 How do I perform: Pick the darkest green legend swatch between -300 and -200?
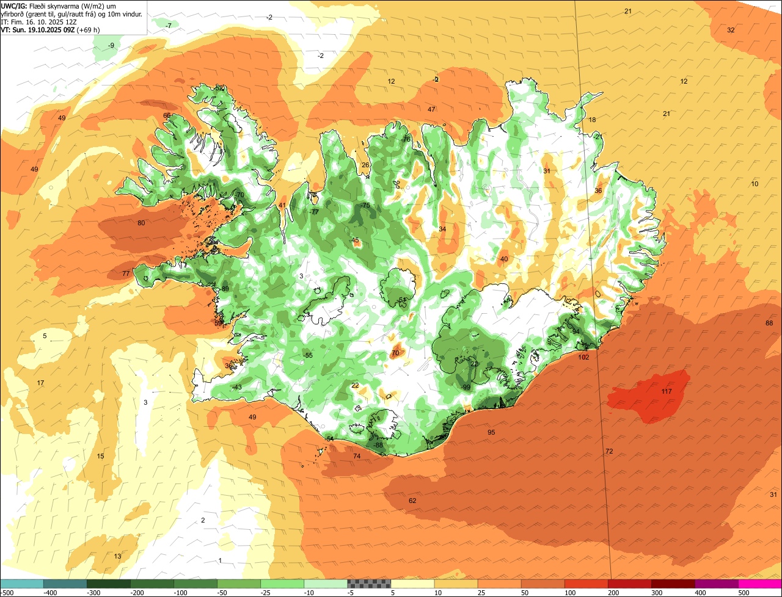coord(108,584)
